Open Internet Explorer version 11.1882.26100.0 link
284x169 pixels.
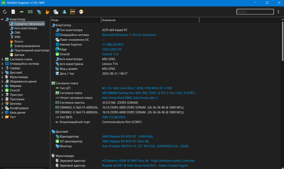113,44
